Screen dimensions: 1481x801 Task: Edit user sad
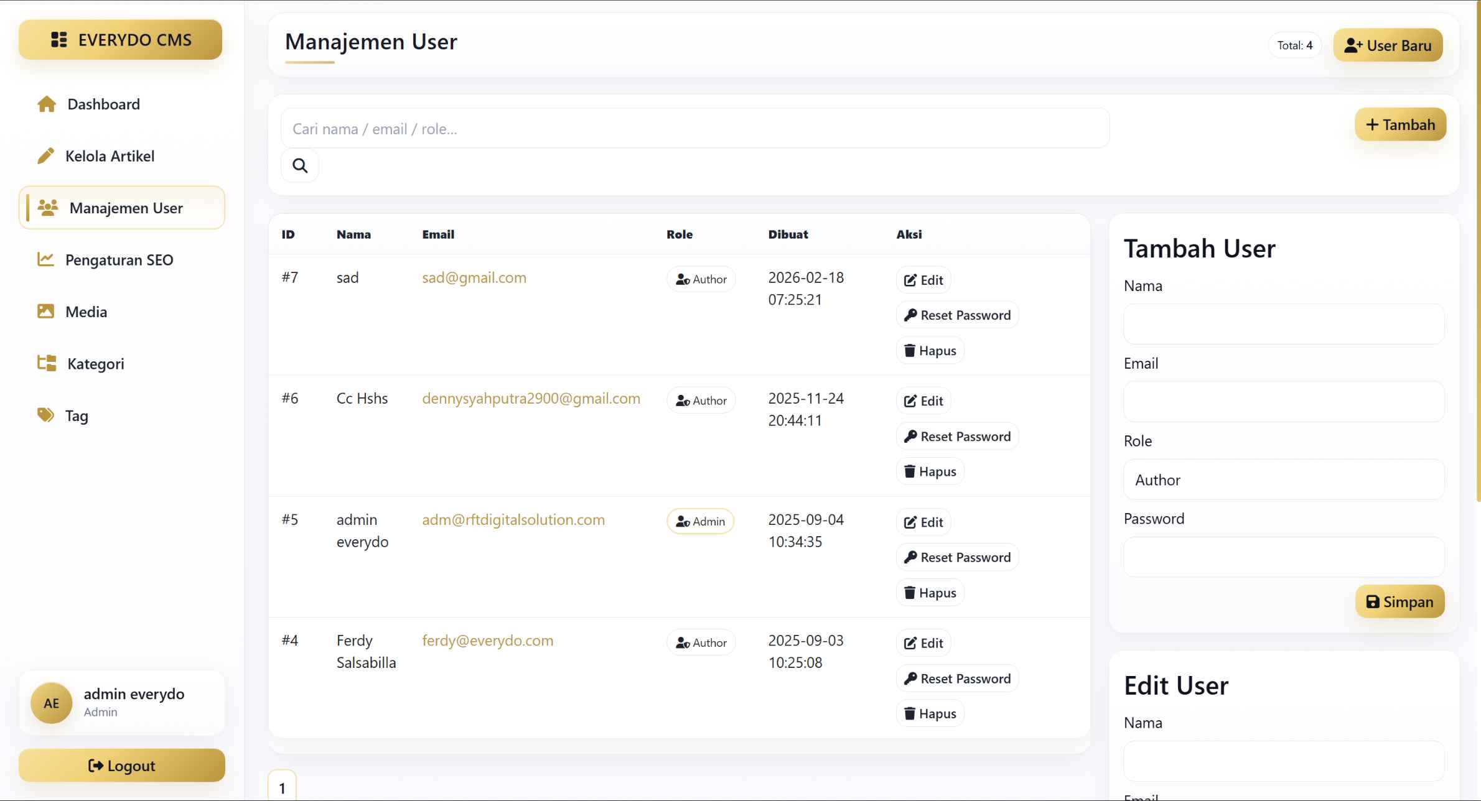pyautogui.click(x=923, y=280)
